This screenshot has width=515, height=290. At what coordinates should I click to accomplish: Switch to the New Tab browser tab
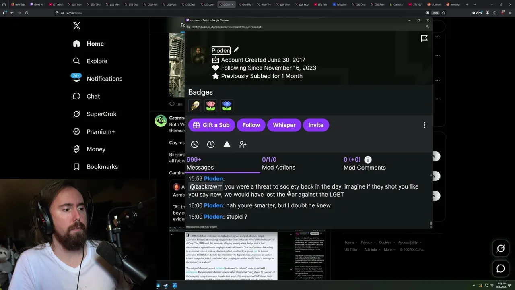pyautogui.click(x=18, y=4)
